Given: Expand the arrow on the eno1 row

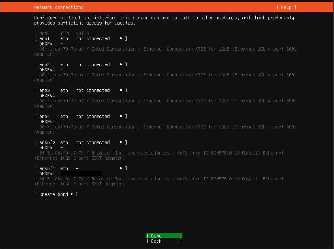Looking at the screenshot, I should point(122,38).
